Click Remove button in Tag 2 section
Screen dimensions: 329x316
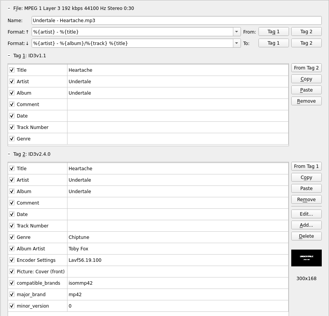tap(307, 199)
